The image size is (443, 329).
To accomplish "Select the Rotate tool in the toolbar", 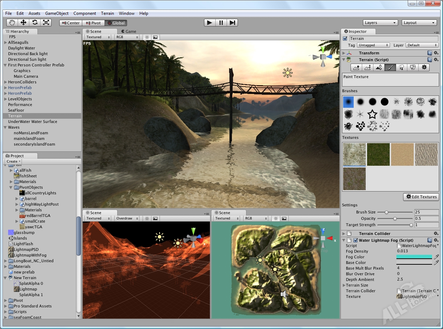I will 35,23.
